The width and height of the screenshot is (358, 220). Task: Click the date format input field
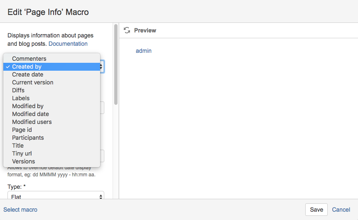click(102, 156)
